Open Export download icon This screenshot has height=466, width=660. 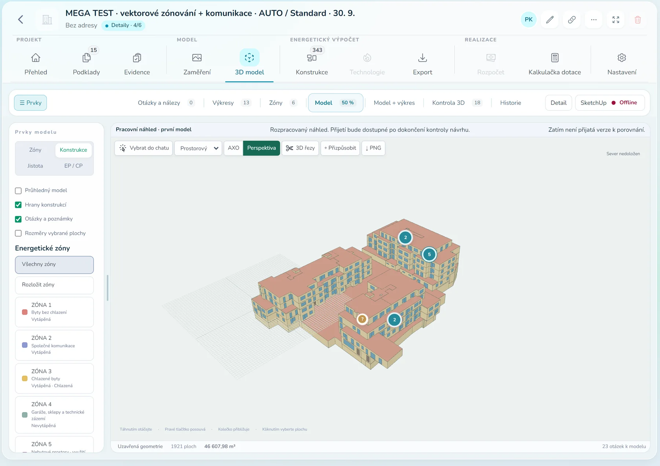[422, 58]
